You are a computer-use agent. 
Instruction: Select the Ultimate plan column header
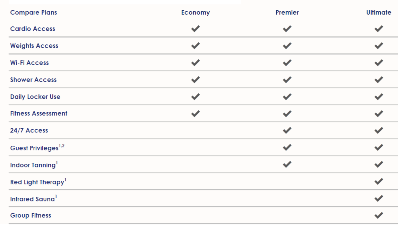[x=379, y=12]
